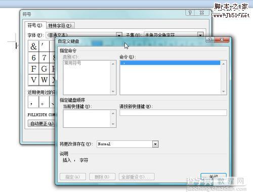Expand the 将更改保存在 Normal dropdown

(155, 144)
